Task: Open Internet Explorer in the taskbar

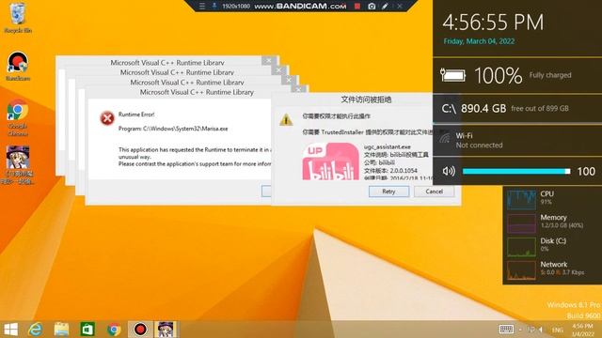Action: point(36,330)
